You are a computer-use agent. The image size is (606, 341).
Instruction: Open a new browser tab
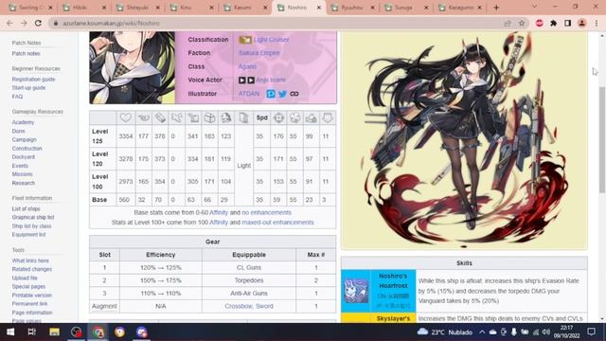[496, 8]
